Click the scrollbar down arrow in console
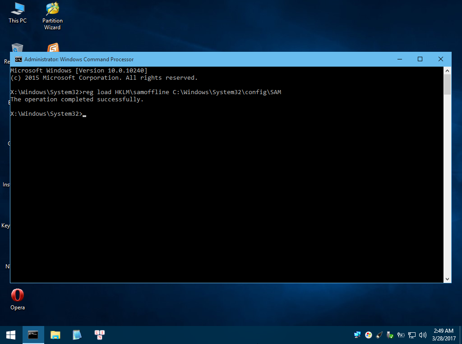The image size is (462, 344). click(447, 279)
